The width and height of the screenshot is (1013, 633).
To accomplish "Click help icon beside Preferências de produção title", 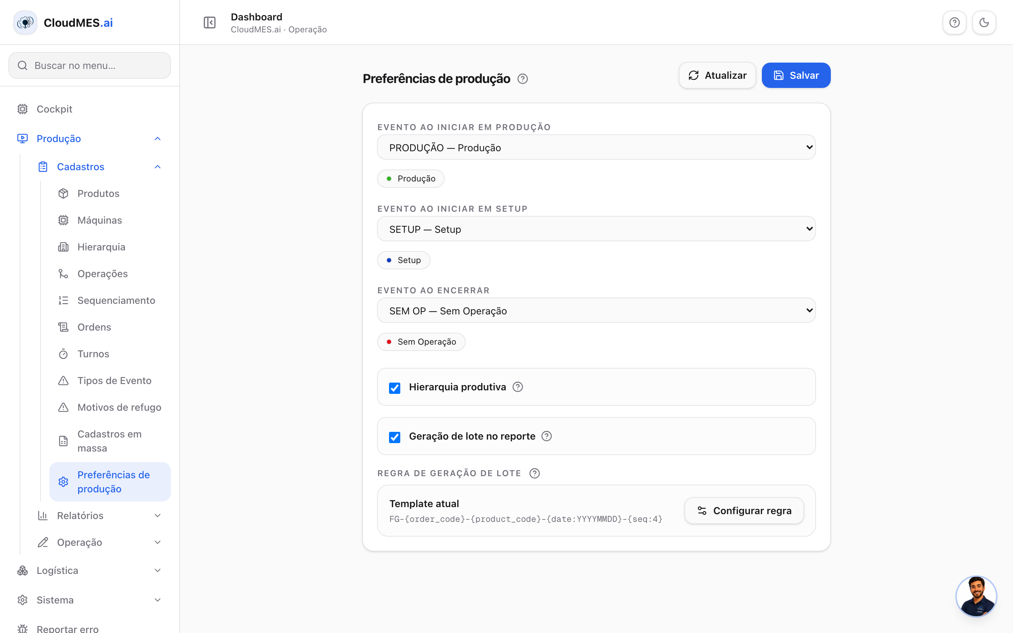I will pos(522,79).
